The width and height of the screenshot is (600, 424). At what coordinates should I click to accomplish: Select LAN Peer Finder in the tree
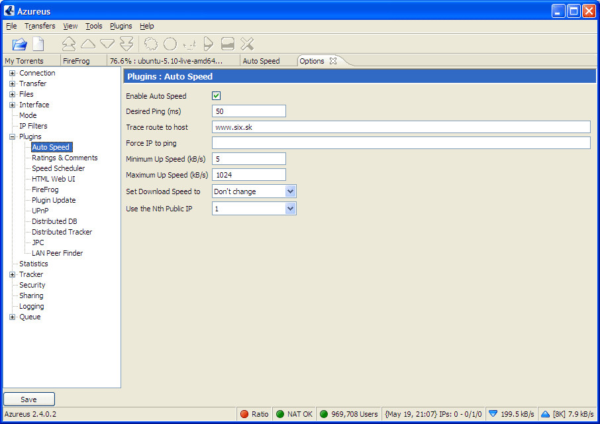pyautogui.click(x=58, y=253)
